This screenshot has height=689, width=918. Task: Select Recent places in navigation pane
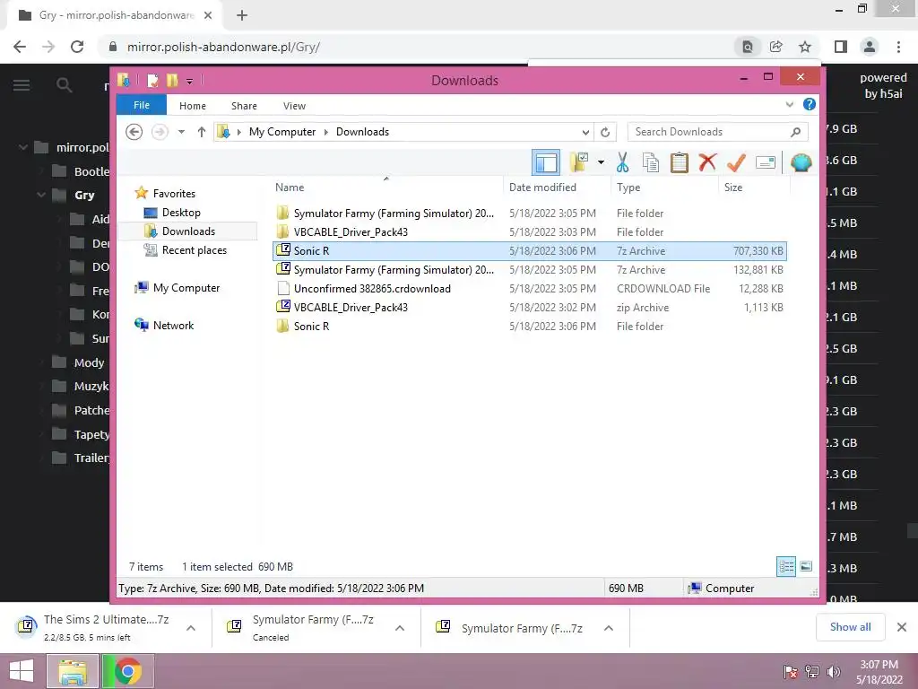point(194,250)
